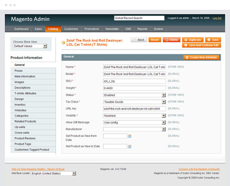
Task: Click the Magento Admin logo text
Action: coord(30,19)
